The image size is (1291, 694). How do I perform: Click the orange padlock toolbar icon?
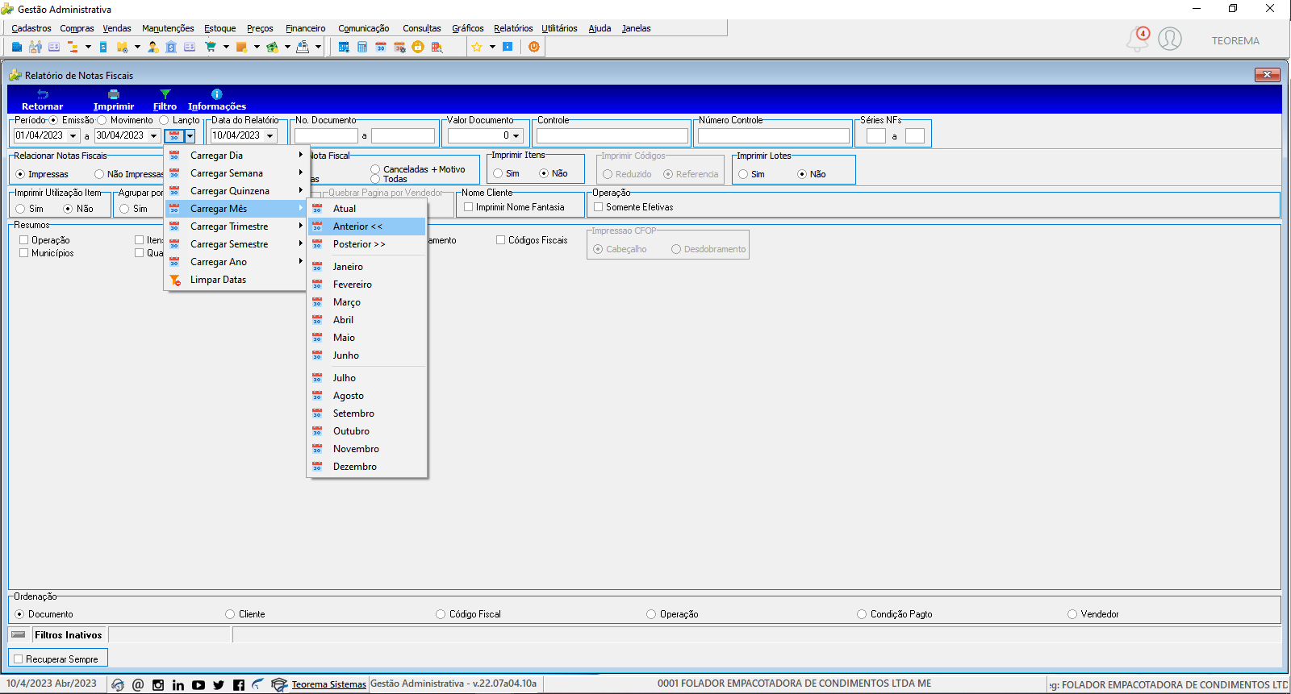pos(418,47)
